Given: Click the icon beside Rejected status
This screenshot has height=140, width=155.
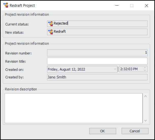Looking at the screenshot, I should pyautogui.click(x=50, y=23).
